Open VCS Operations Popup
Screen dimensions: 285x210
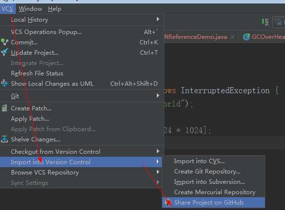(x=82, y=32)
